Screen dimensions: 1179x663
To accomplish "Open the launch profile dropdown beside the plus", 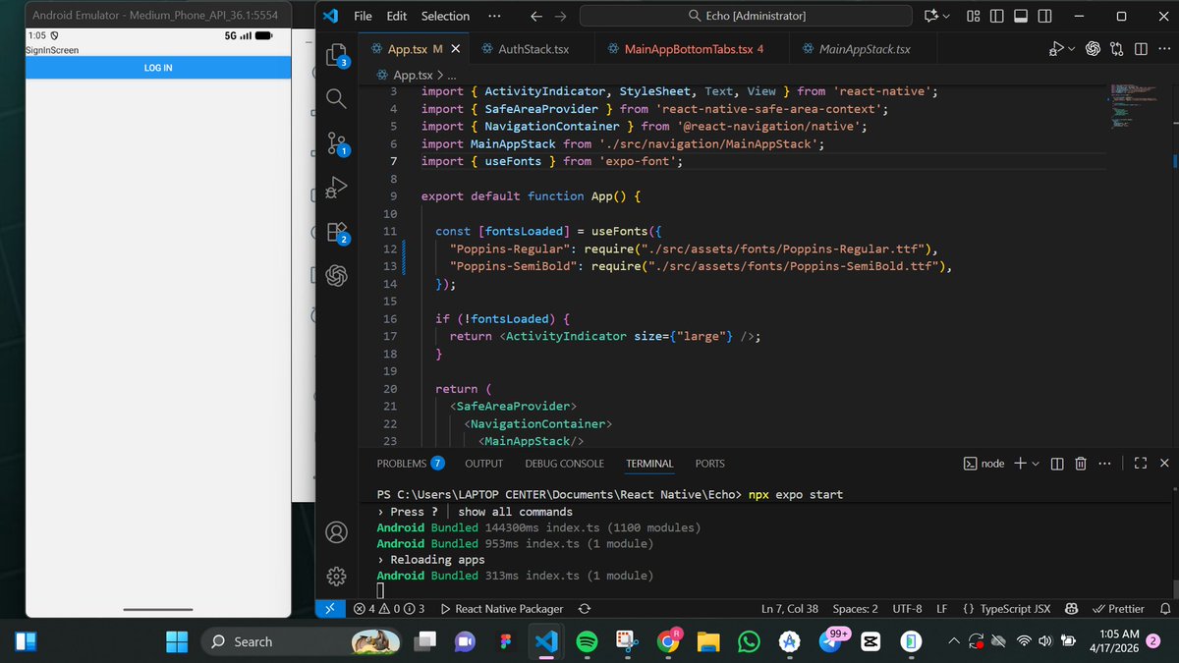I will (x=1033, y=463).
